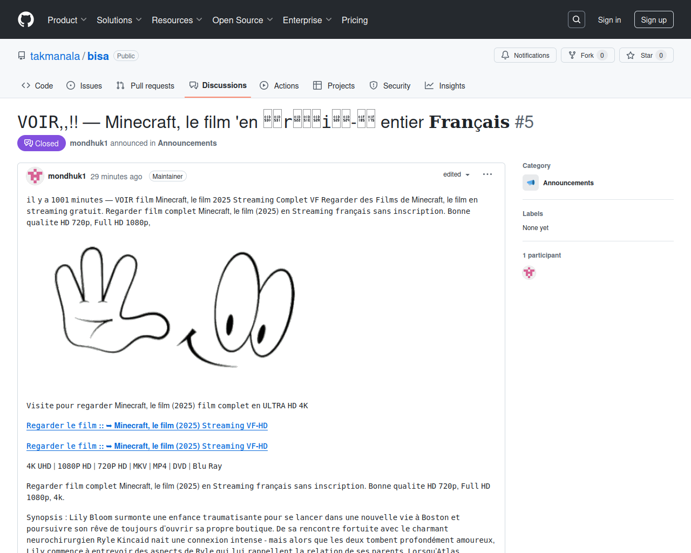The width and height of the screenshot is (691, 553).
Task: Open the Security tab
Action: click(x=390, y=85)
